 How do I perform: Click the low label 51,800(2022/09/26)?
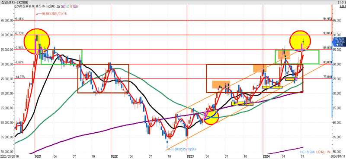pyautogui.click(x=183, y=149)
